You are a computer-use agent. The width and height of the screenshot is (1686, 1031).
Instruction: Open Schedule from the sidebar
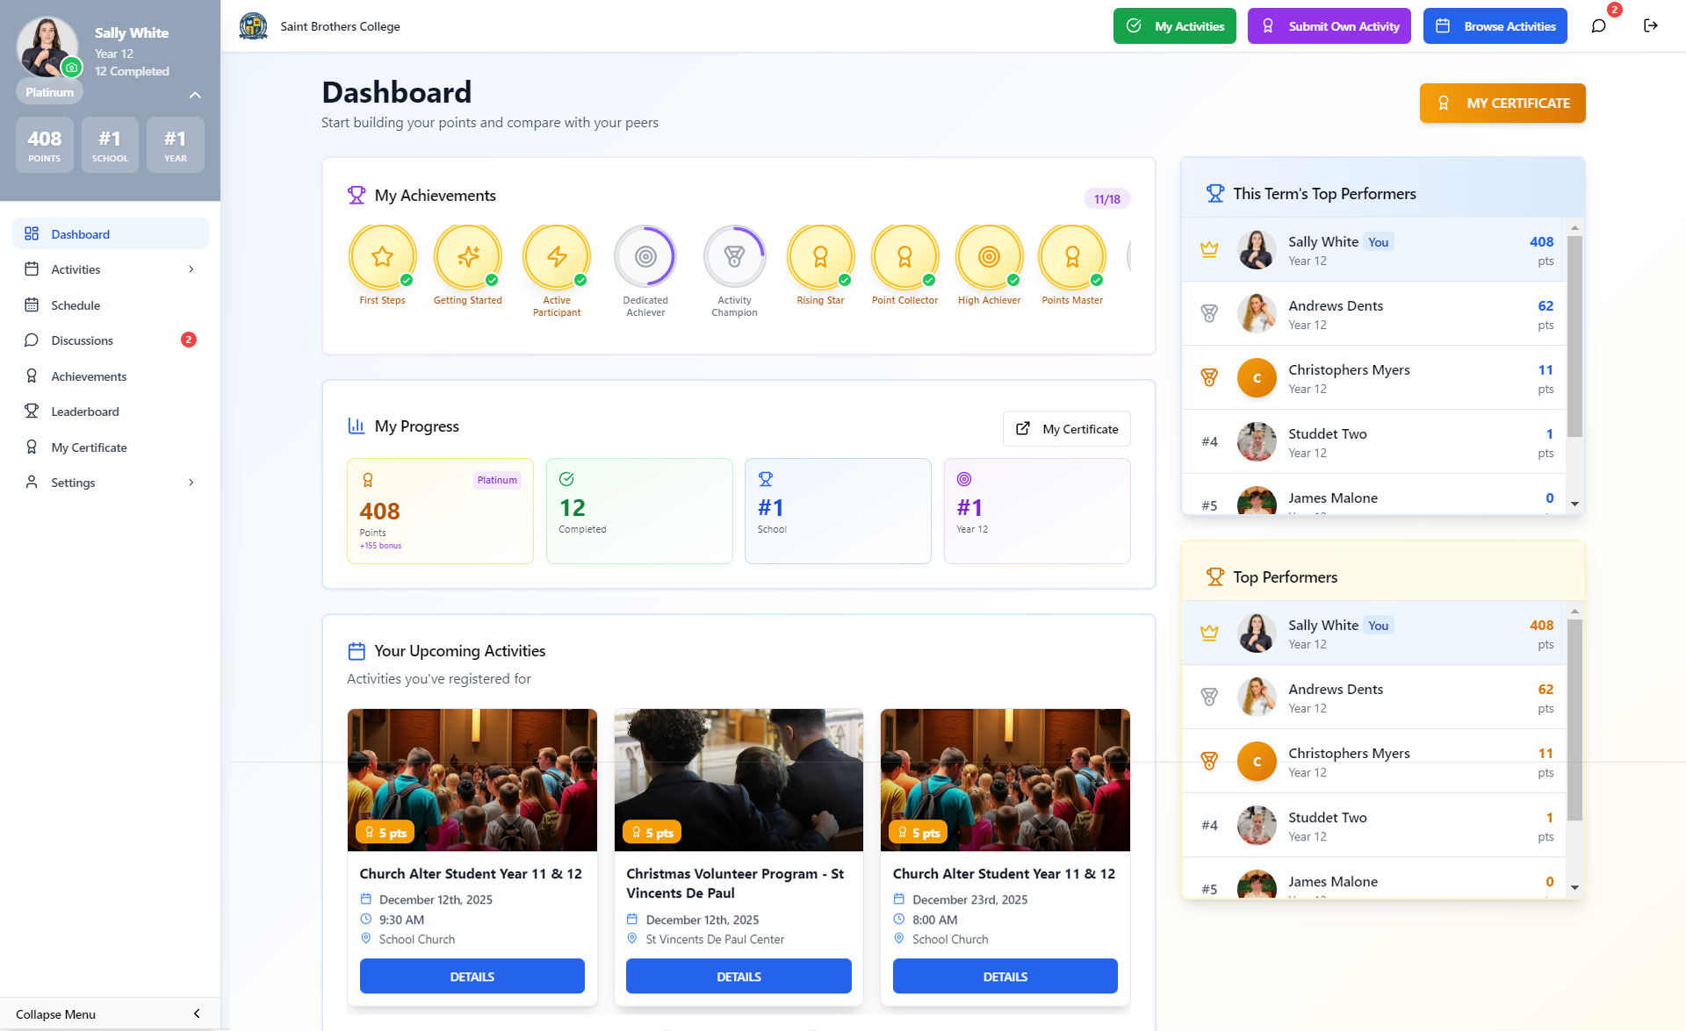111,305
